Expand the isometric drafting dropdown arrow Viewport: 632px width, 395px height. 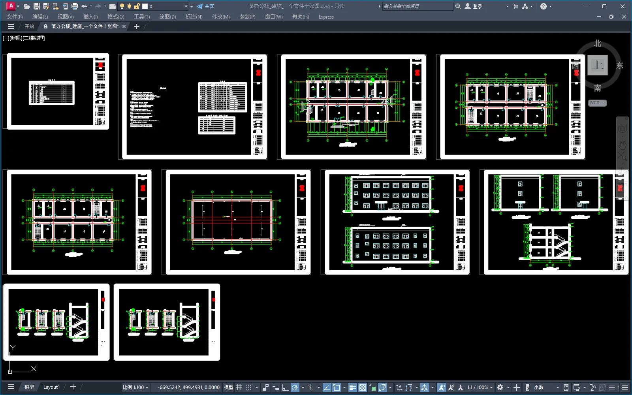[x=319, y=387]
